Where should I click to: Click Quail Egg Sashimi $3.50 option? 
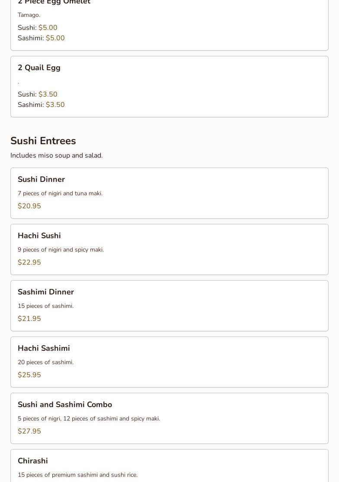click(41, 104)
